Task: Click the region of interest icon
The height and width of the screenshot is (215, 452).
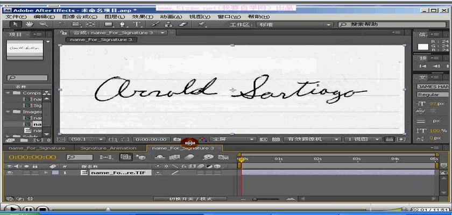Action: click(125, 139)
